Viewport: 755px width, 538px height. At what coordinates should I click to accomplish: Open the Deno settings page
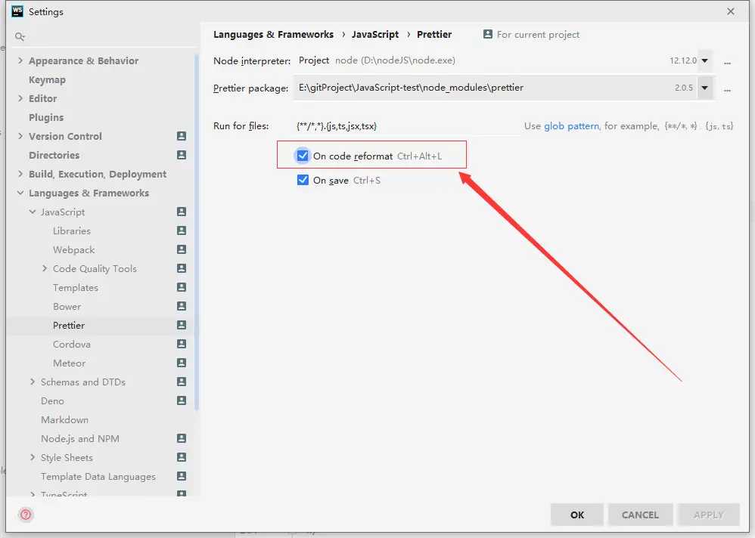(x=52, y=401)
